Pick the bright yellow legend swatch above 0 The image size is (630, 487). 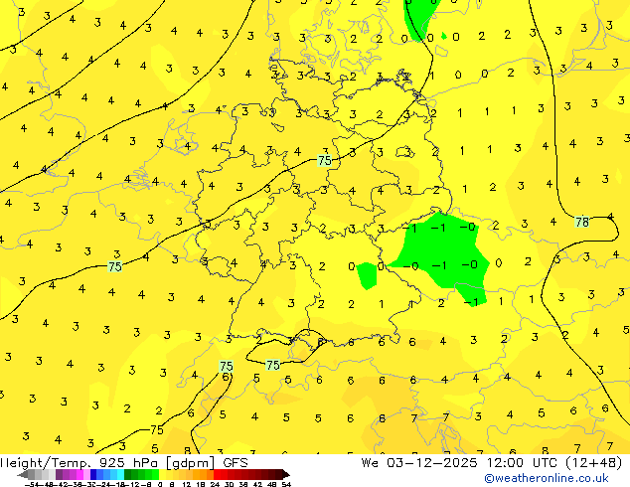[x=162, y=474]
